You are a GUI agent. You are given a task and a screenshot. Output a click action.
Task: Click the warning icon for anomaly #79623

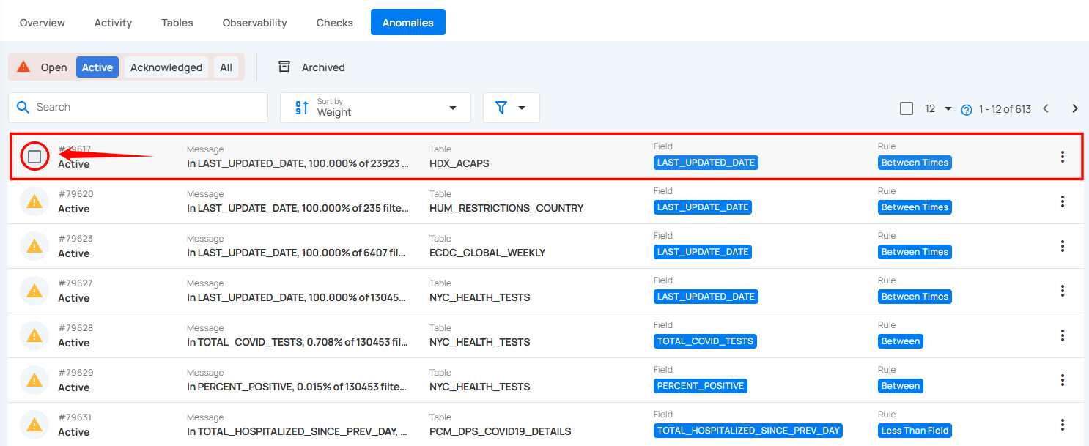coord(34,246)
